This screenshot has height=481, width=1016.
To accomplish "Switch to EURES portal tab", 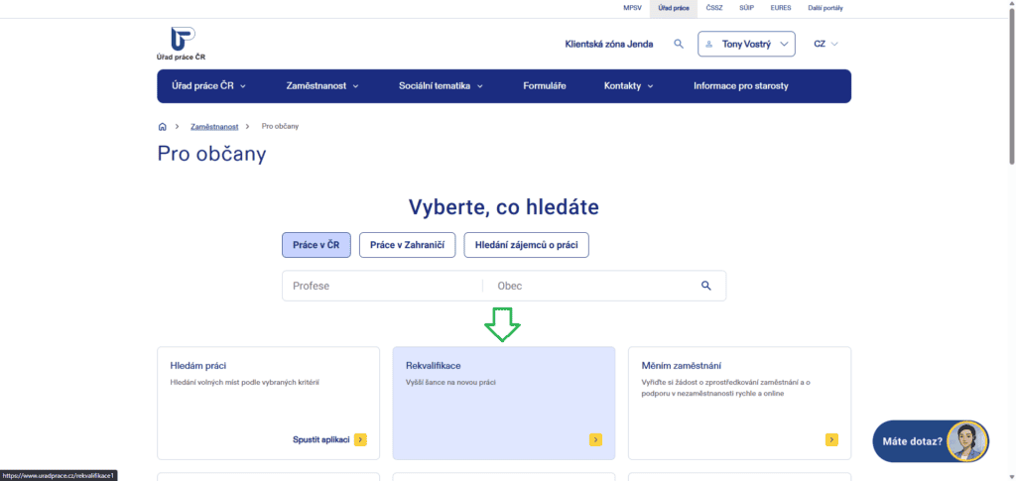I will [x=780, y=8].
